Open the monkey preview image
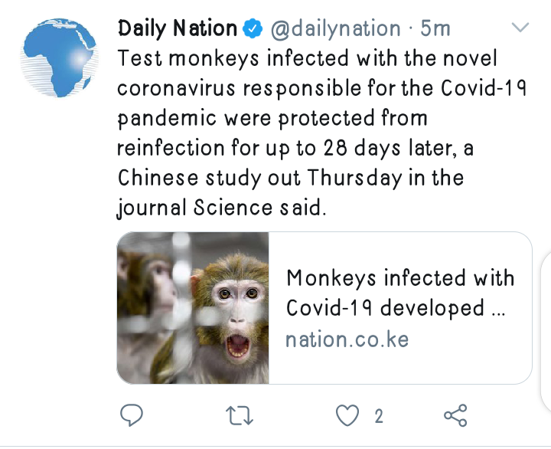This screenshot has height=449, width=551. [194, 307]
